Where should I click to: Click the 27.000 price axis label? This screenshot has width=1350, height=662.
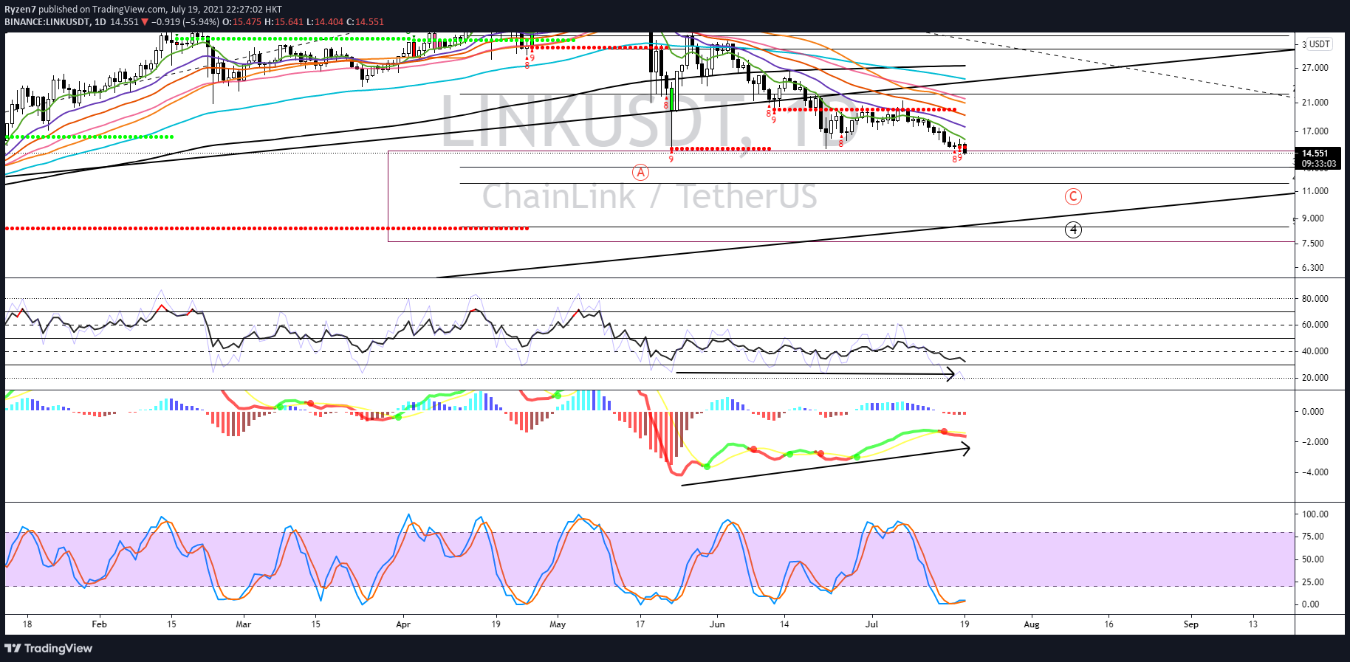point(1315,68)
